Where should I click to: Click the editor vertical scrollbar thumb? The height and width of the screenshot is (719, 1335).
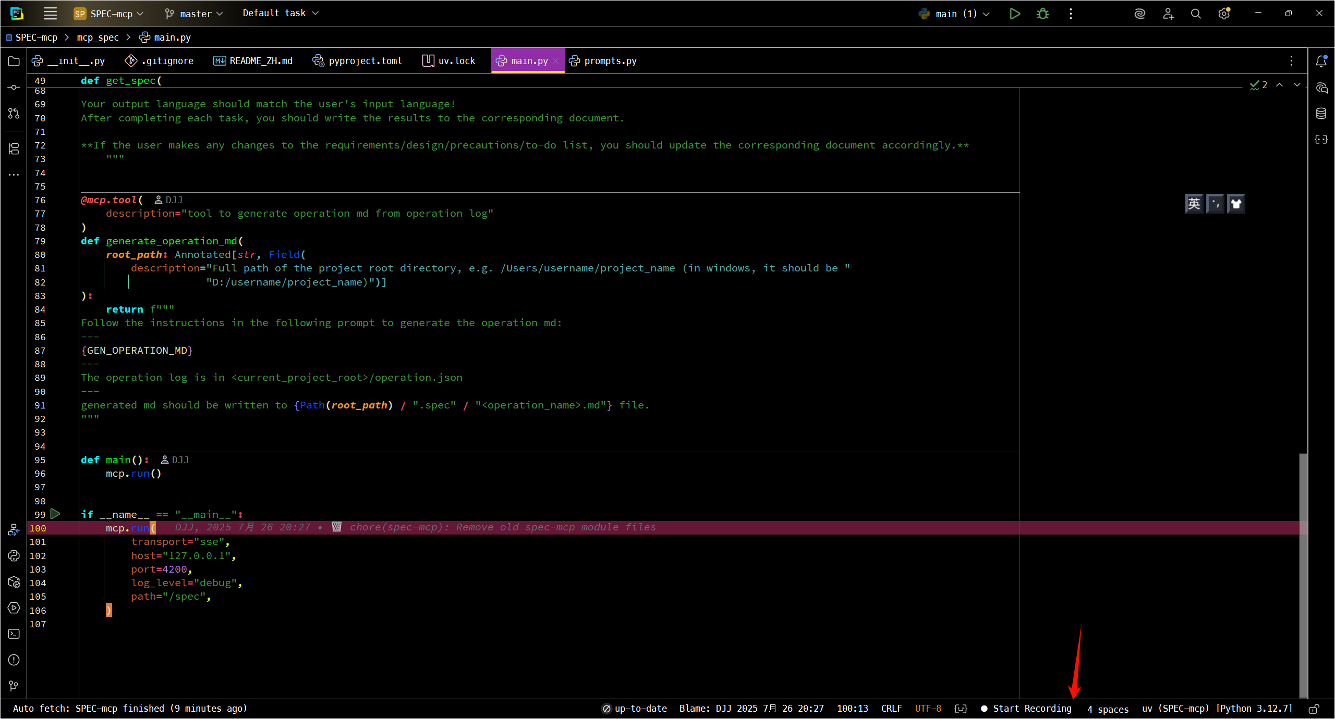tap(1303, 573)
